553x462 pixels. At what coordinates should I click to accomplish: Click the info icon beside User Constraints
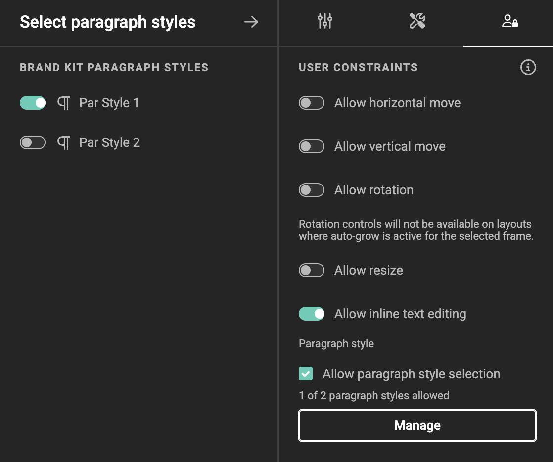click(x=528, y=67)
